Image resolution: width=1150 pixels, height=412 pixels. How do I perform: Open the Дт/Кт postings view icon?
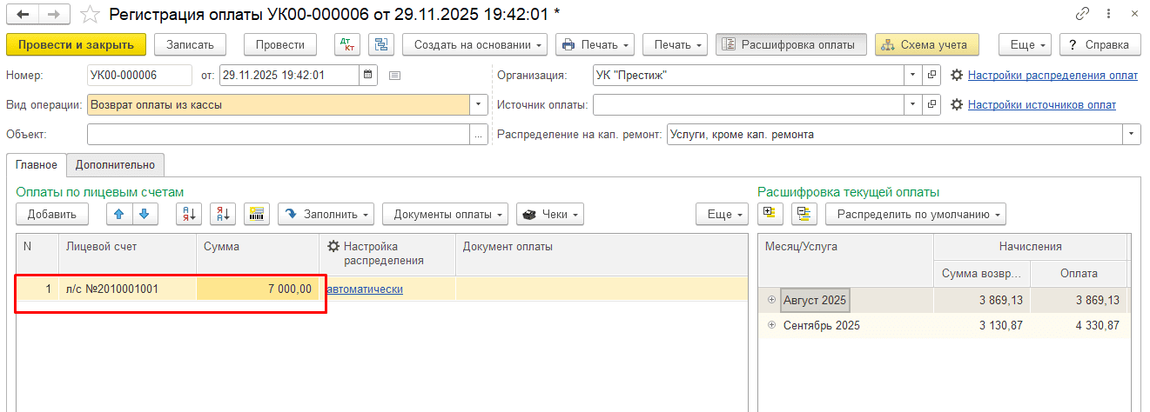[x=347, y=45]
